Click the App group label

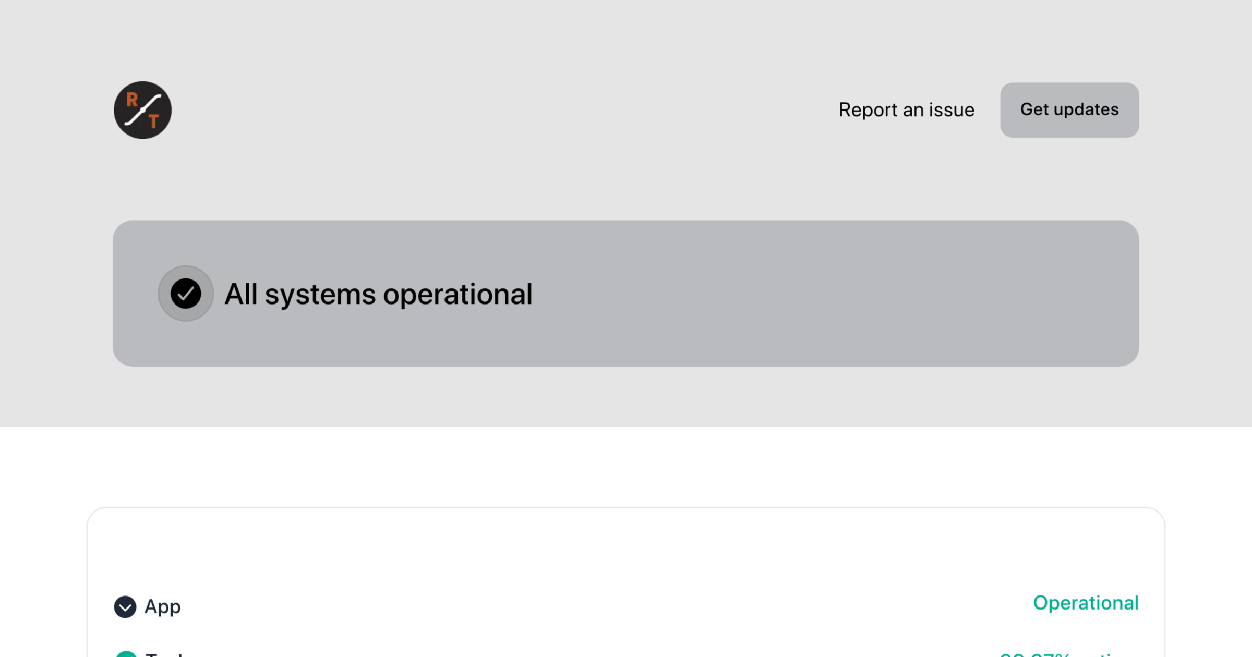pos(162,607)
